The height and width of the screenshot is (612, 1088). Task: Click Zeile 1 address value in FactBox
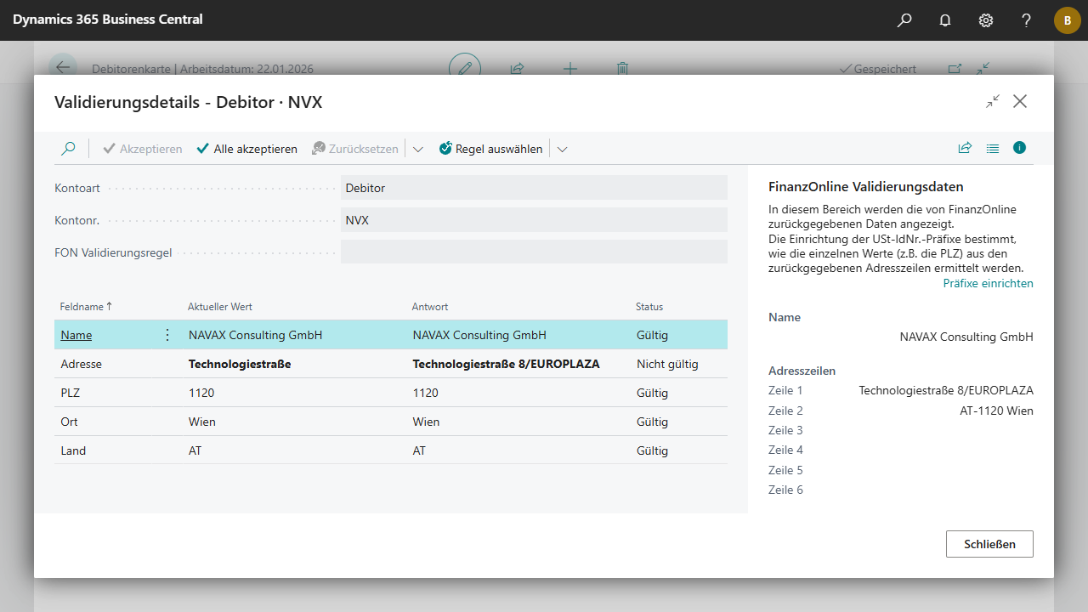tap(946, 390)
